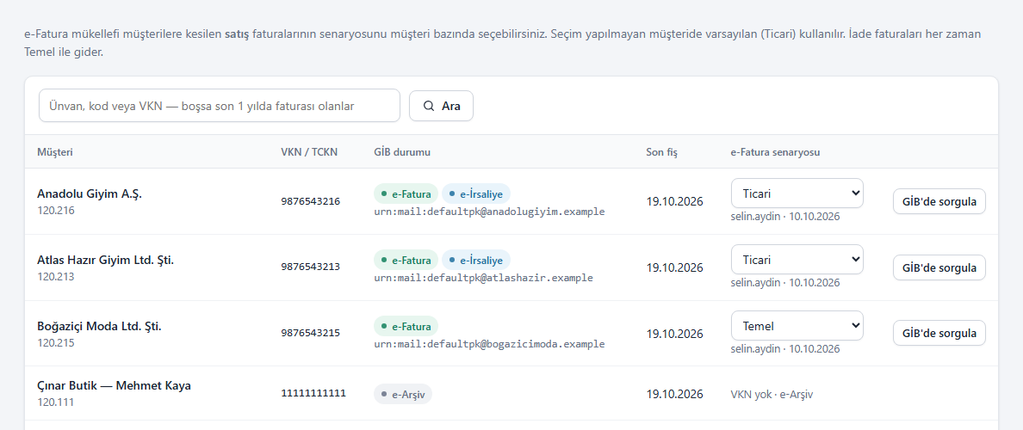Click customer code 120.111

point(55,402)
